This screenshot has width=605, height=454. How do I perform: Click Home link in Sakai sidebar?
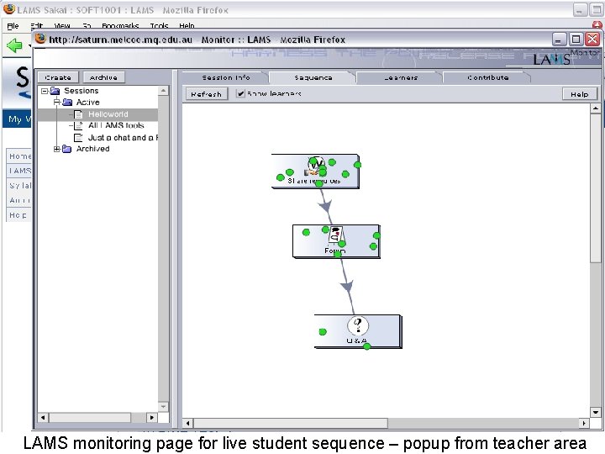19,156
